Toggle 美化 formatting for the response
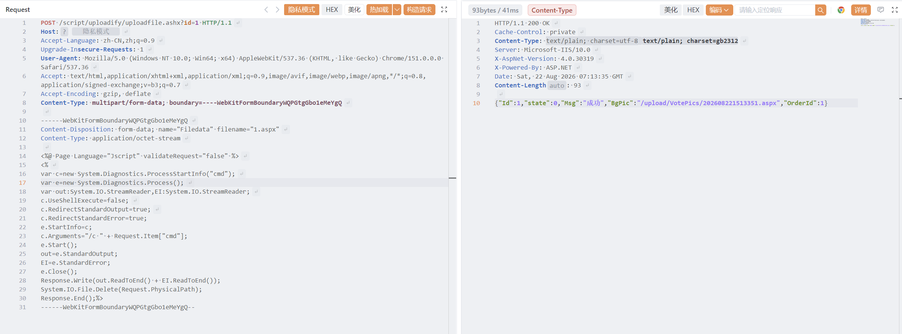902x334 pixels. point(671,10)
